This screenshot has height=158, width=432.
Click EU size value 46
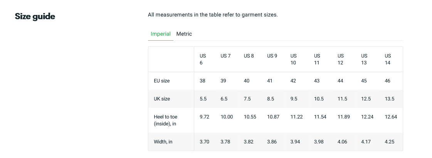point(387,81)
